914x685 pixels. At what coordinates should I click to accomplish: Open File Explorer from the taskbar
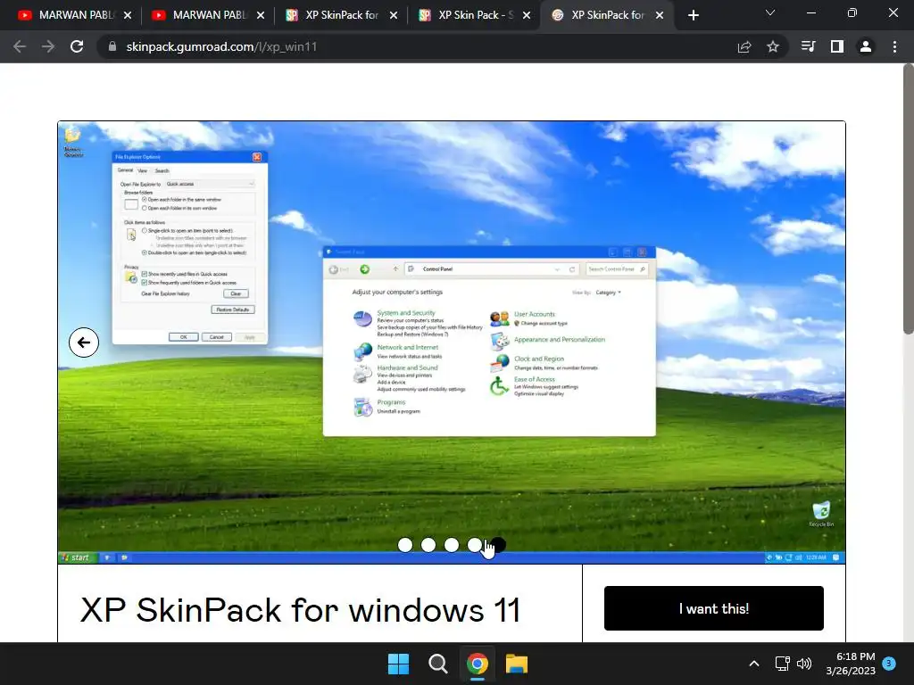coord(517,664)
